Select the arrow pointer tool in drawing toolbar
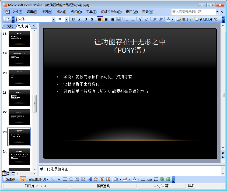227x191 pixels. pos(23,179)
